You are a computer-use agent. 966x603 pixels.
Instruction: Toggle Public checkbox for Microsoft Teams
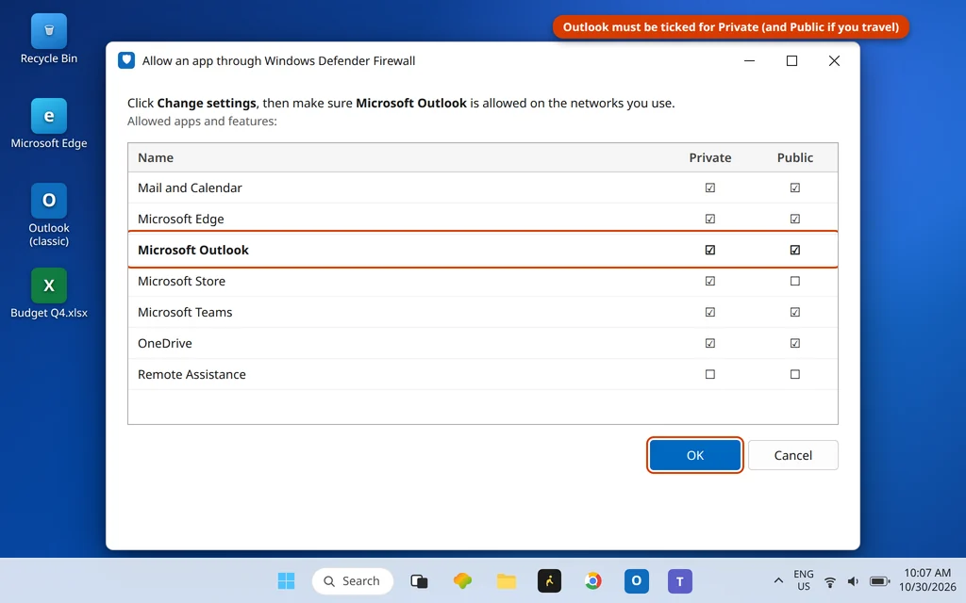[x=794, y=312]
